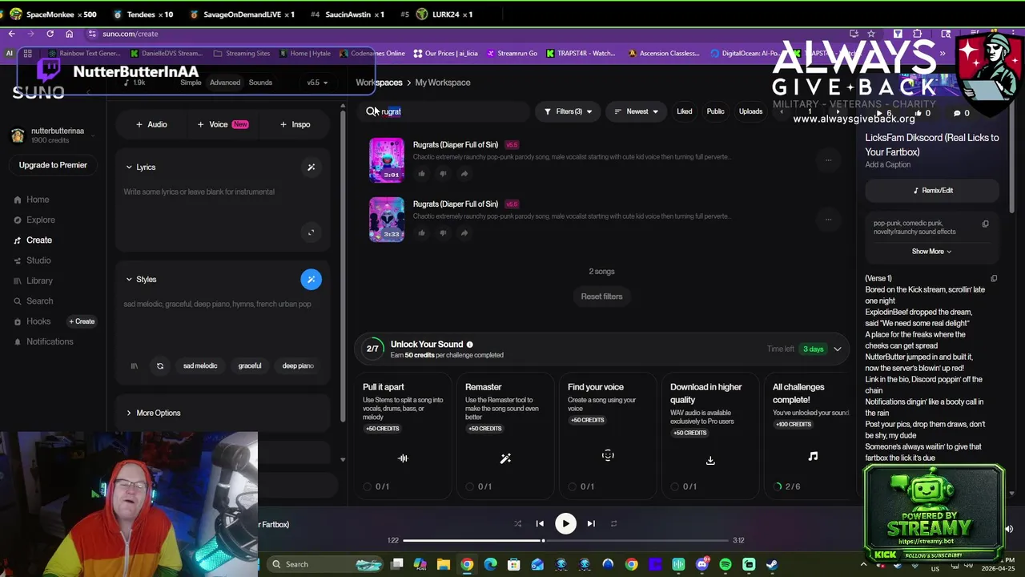Toggle repeat in the player
This screenshot has height=577, width=1025.
point(613,524)
